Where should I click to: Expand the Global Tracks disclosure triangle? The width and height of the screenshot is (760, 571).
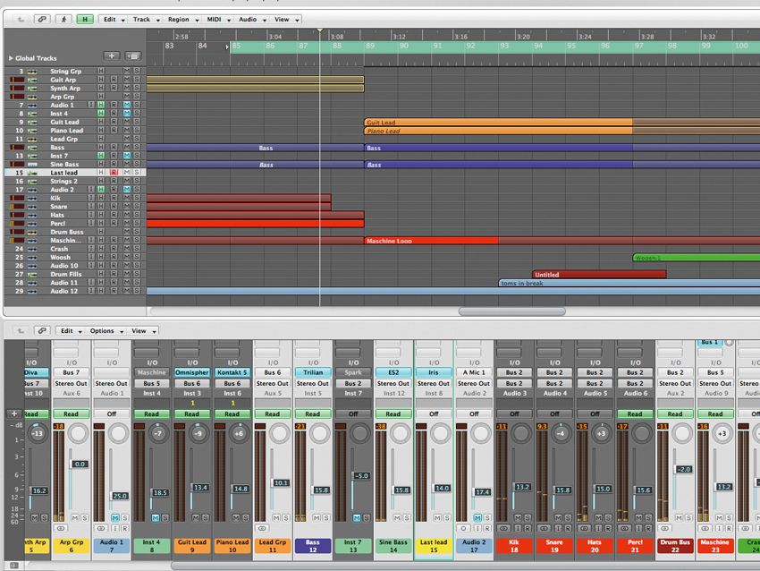pos(11,58)
